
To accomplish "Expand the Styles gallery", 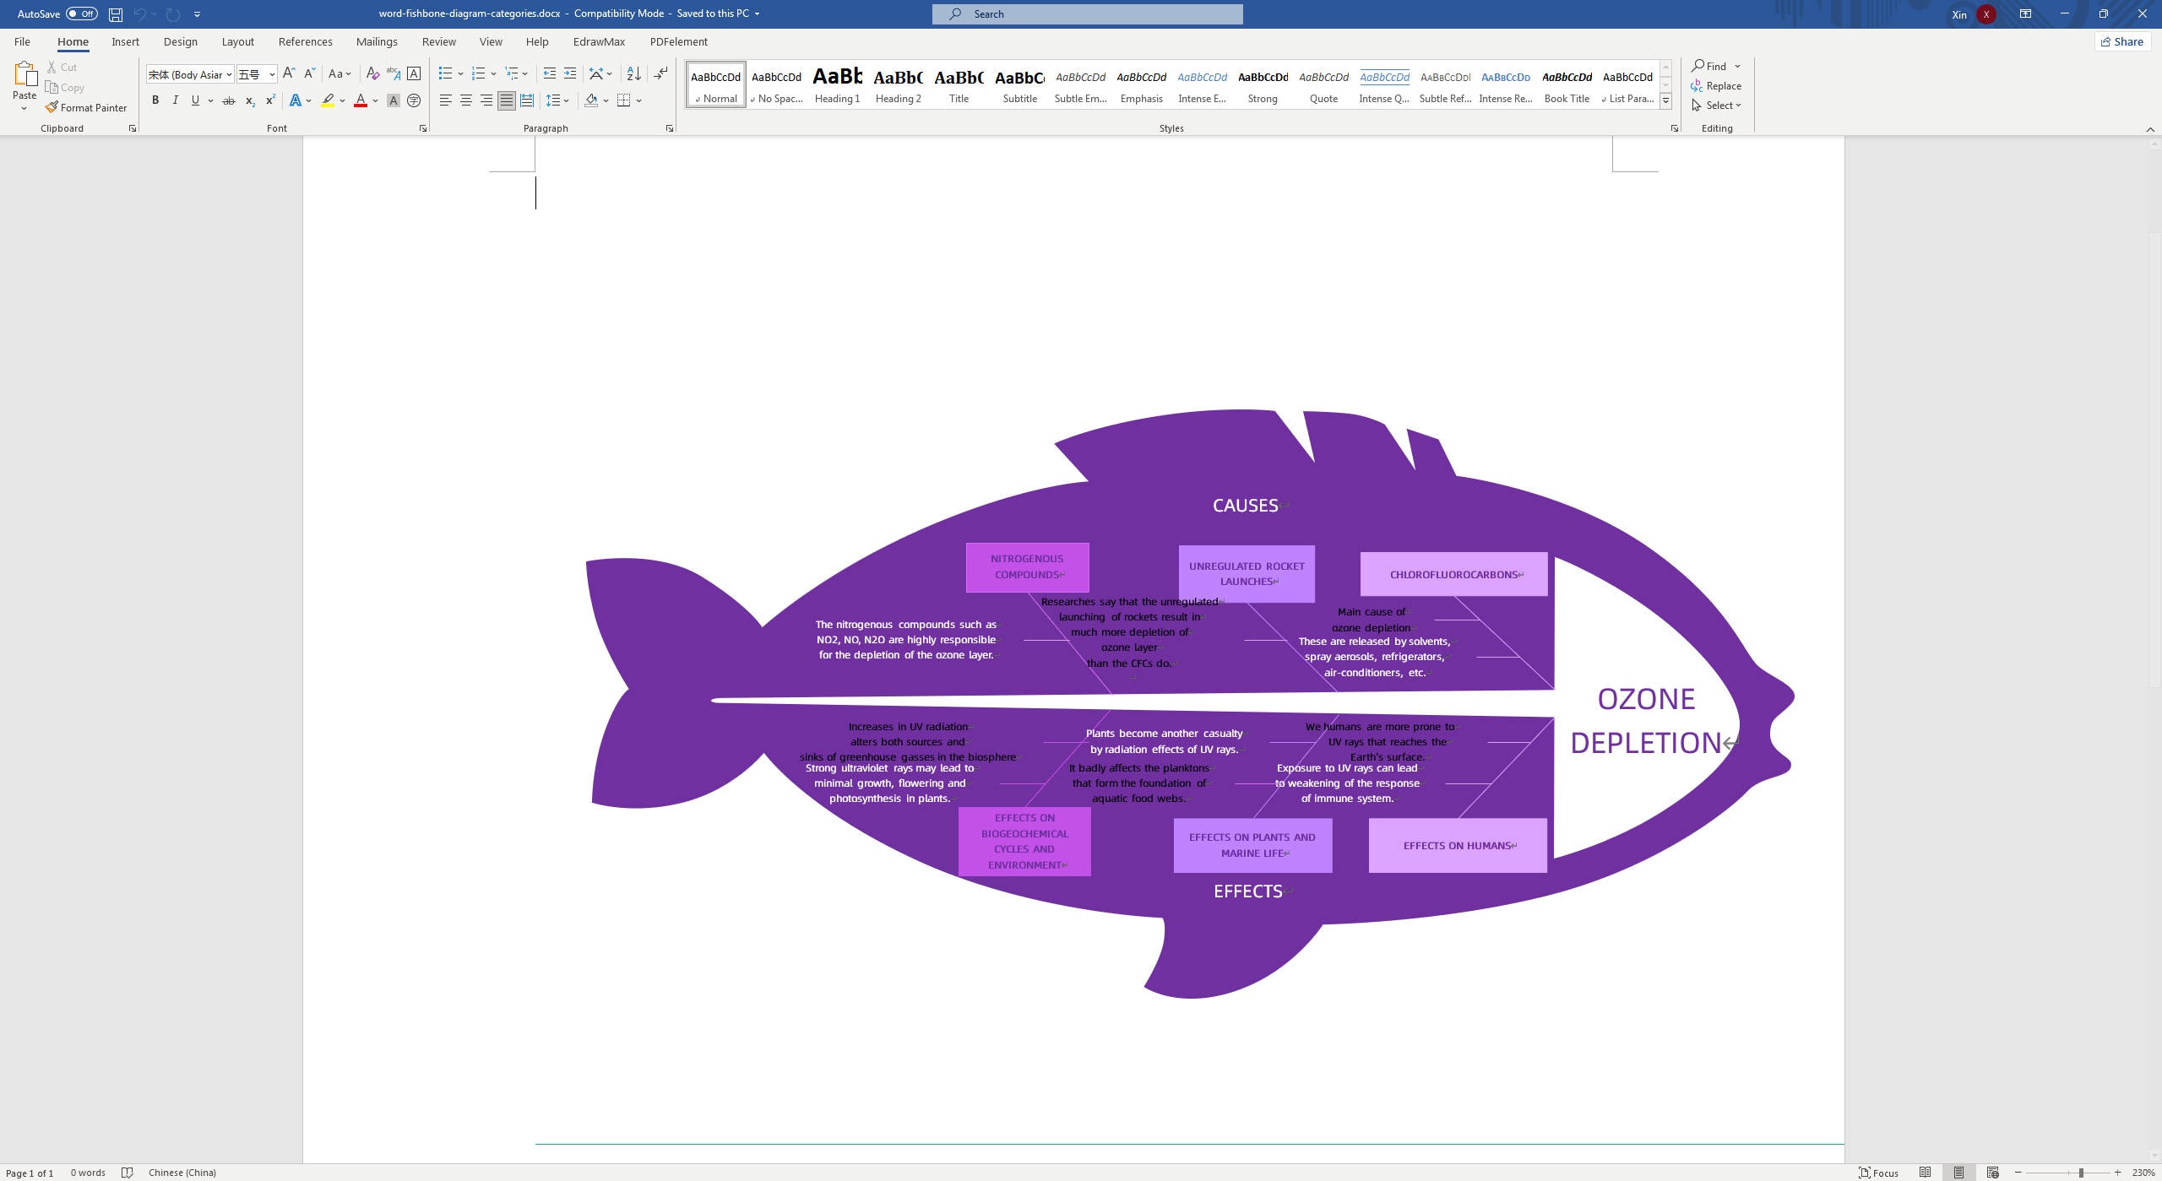I will tap(1665, 100).
